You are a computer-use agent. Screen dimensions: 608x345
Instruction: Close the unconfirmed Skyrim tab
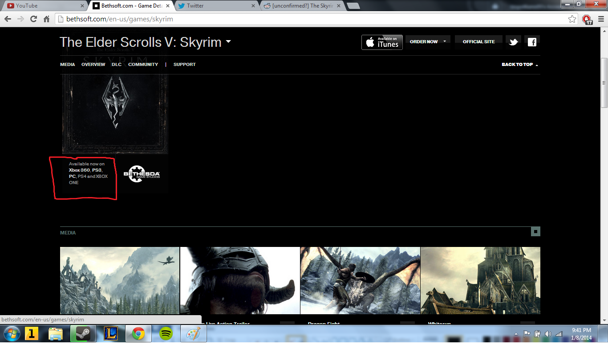click(339, 6)
